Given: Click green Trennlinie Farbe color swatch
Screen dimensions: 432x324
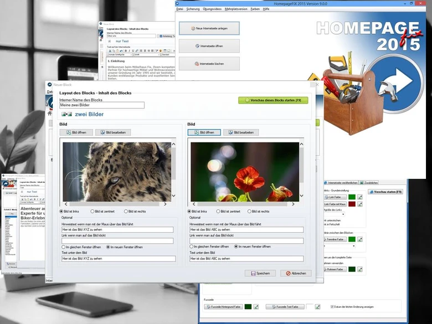Looking at the screenshot, I should tap(352, 239).
